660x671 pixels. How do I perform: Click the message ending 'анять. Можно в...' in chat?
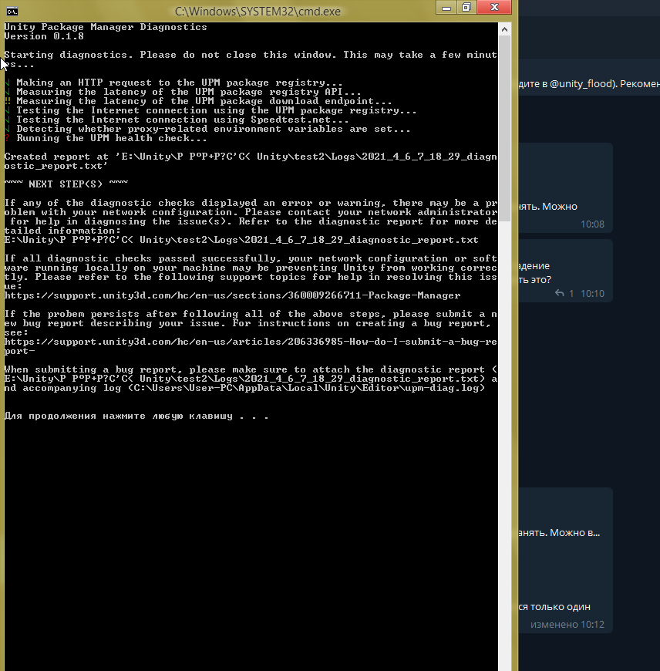click(x=559, y=533)
